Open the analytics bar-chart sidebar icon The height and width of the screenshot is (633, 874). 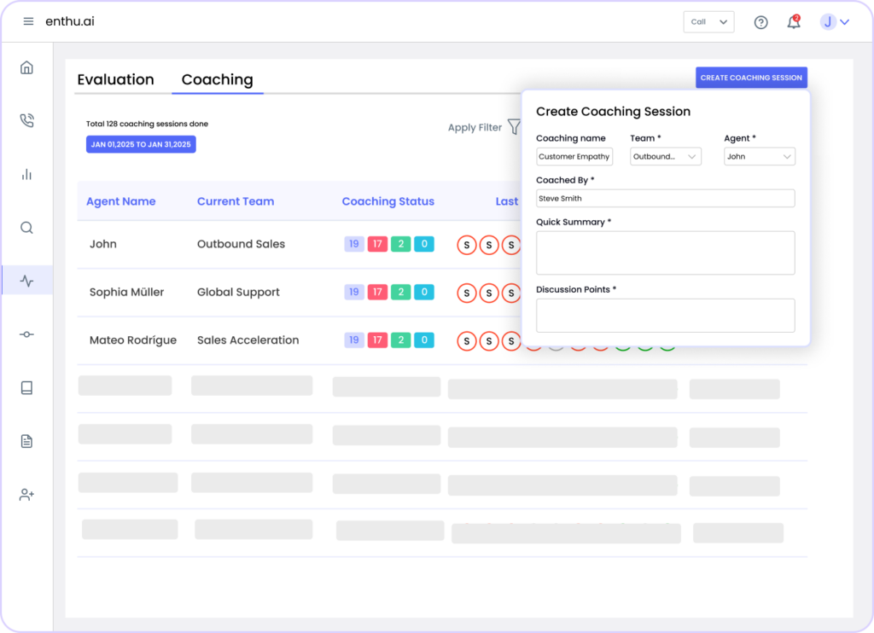click(x=26, y=174)
